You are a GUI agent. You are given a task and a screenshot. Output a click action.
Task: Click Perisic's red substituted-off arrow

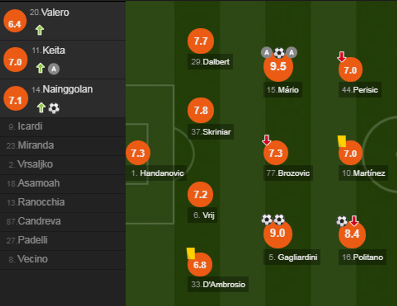342,57
